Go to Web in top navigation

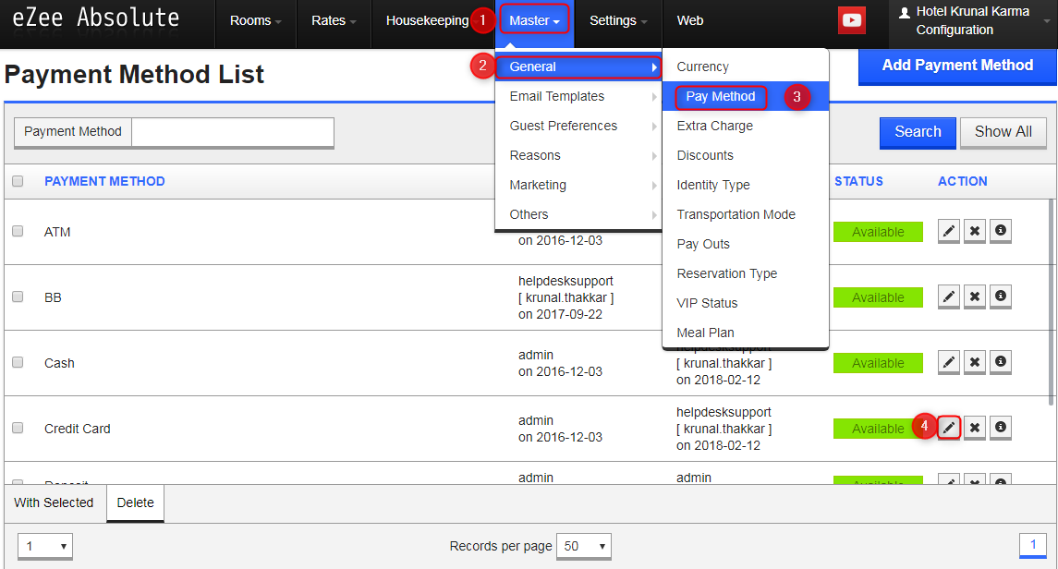tap(689, 21)
